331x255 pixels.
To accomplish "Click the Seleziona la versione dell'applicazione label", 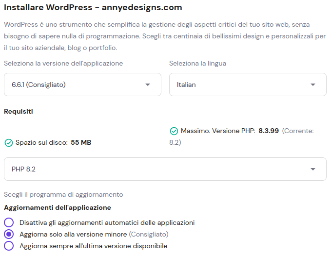I will point(63,63).
